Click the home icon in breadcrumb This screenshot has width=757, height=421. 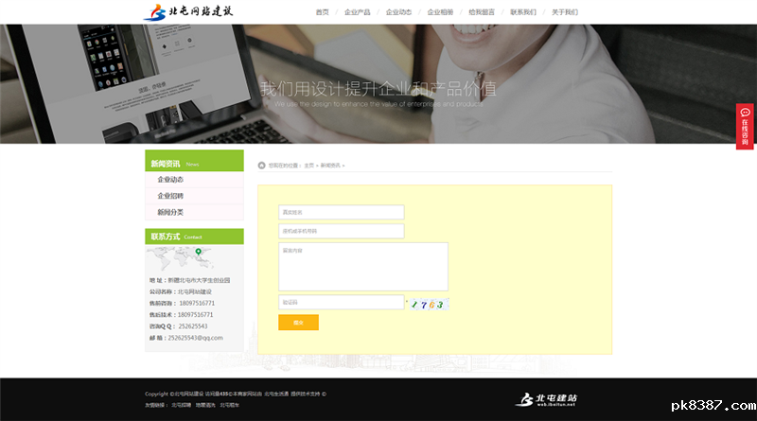click(x=262, y=166)
